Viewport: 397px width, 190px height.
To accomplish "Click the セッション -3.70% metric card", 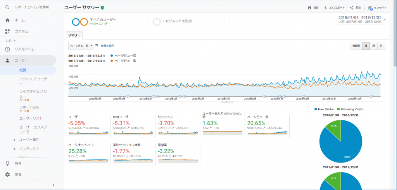I will point(178,125).
